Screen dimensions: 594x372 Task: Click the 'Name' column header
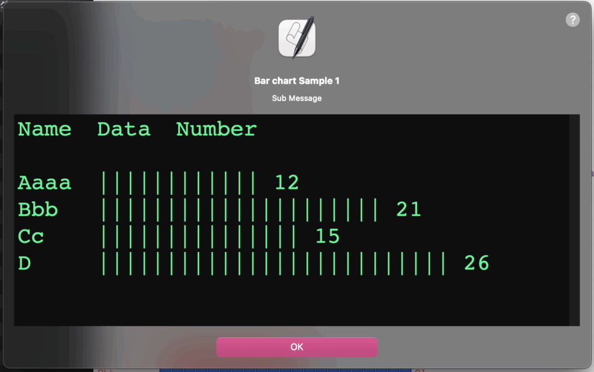[x=45, y=129]
